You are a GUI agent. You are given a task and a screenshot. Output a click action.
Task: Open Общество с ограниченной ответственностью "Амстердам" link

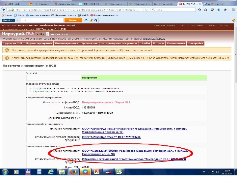134,159
